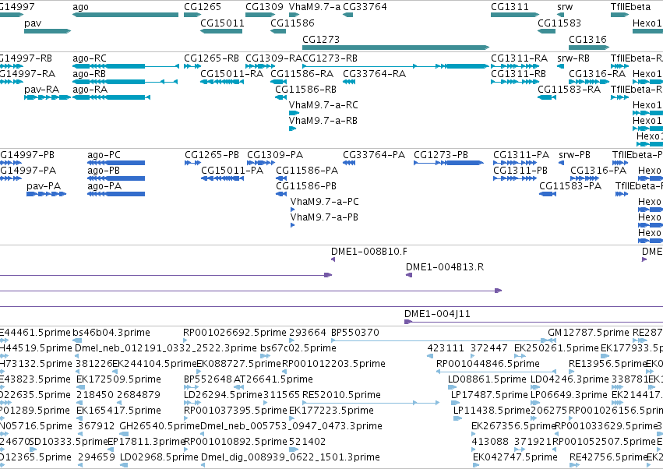The image size is (663, 469).
Task: Select transcript ago-RC
Action: 90,58
